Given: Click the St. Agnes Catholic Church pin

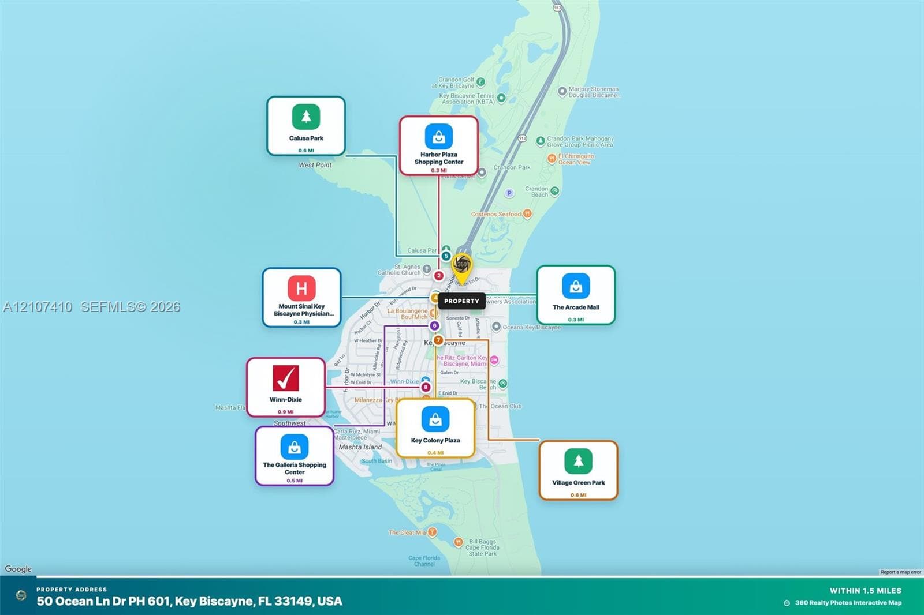Looking at the screenshot, I should [427, 269].
